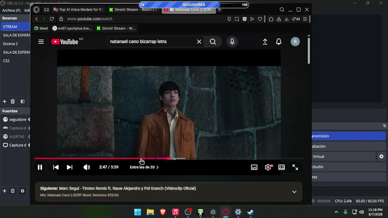Remove selected scene with trash icon
Screen dimensions: 388x218
coord(13,101)
